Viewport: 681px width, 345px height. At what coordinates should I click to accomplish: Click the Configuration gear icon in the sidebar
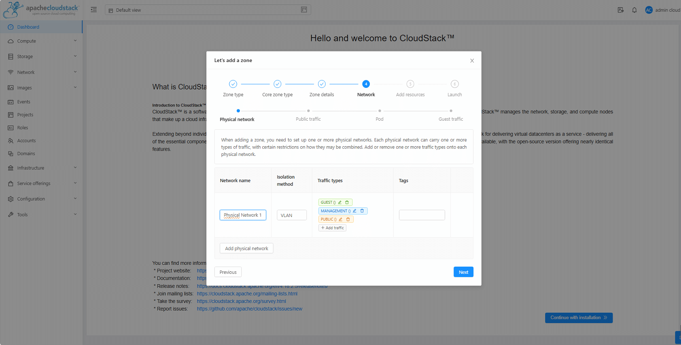click(x=11, y=199)
